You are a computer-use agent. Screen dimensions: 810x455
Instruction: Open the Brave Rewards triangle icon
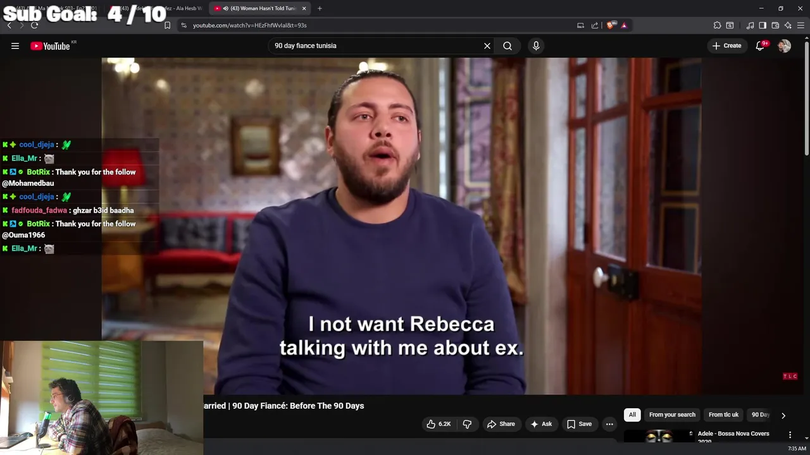point(624,25)
